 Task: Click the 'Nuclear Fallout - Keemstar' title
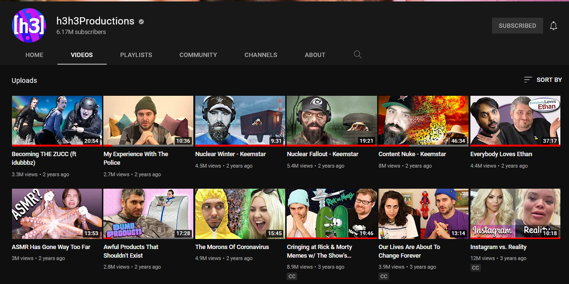click(323, 154)
